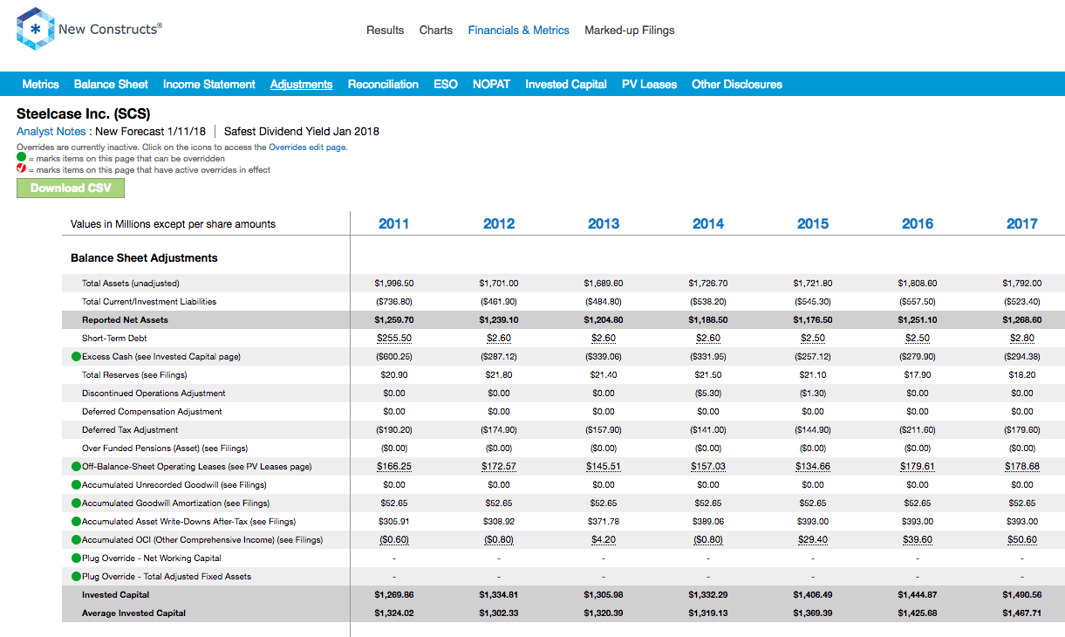
Task: Open the NOPAT tab
Action: 491,84
